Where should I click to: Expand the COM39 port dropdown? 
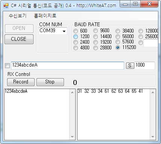(64, 31)
